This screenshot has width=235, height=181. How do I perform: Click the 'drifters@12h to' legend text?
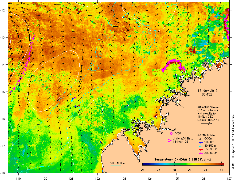click(183, 138)
